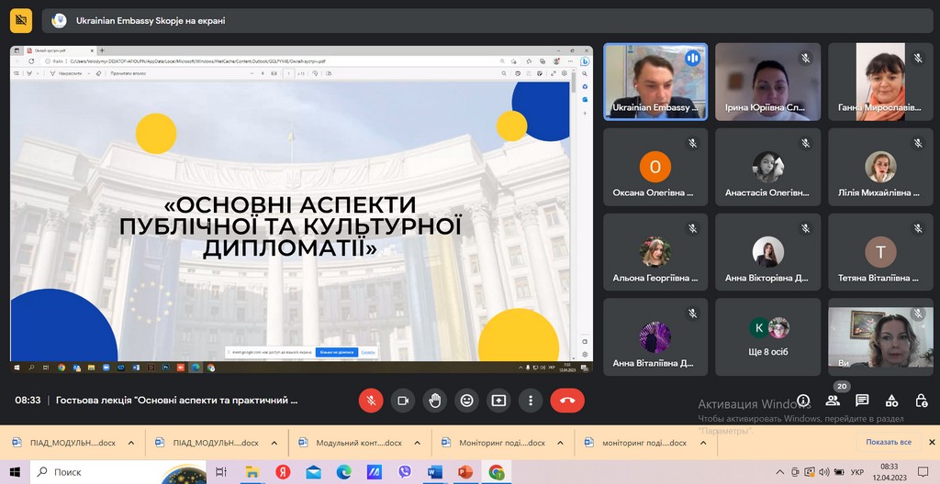Raise hand in the meeting
Image resolution: width=940 pixels, height=484 pixels.
click(x=434, y=401)
